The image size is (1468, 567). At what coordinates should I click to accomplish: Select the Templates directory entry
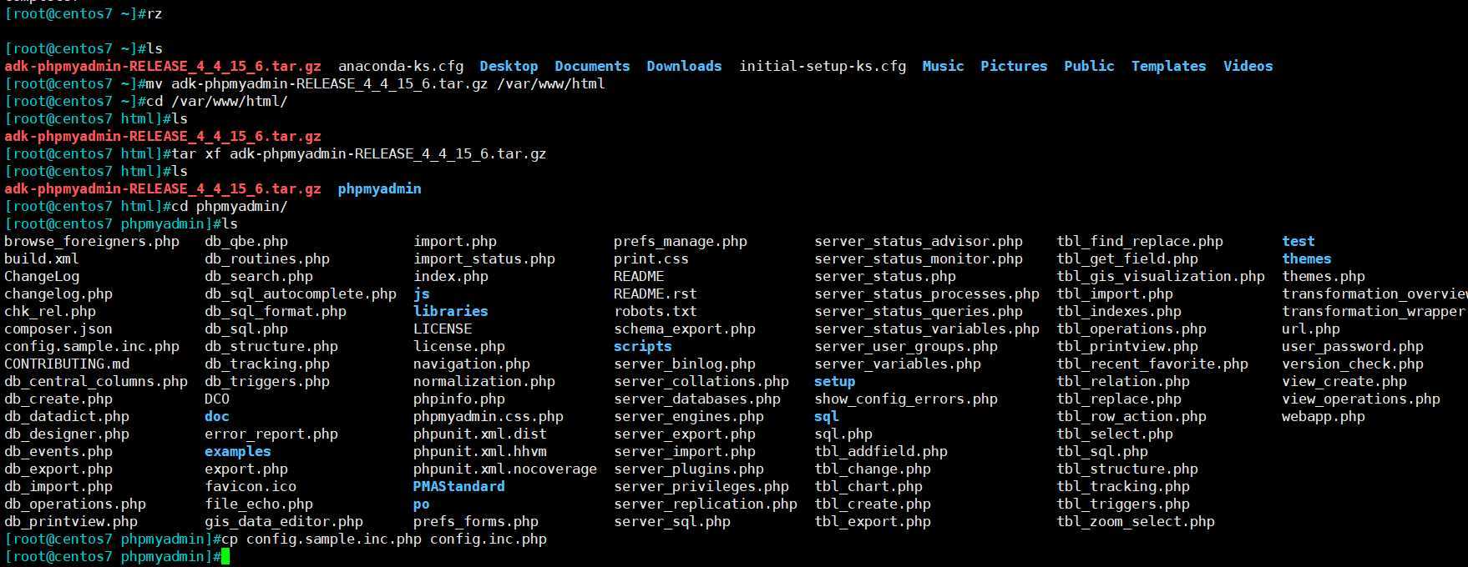click(x=1168, y=66)
